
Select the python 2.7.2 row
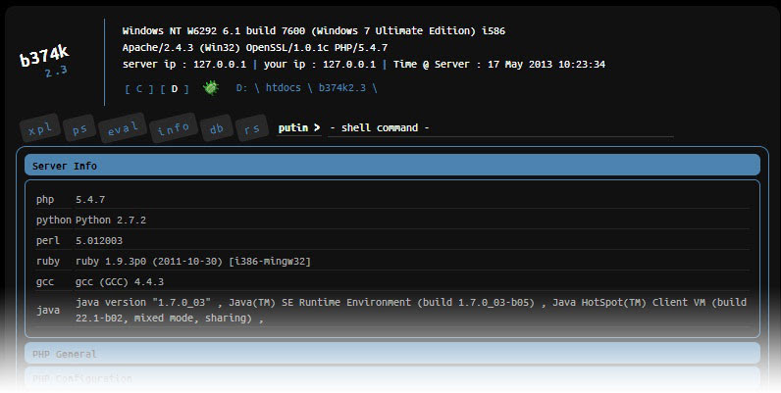pyautogui.click(x=392, y=220)
